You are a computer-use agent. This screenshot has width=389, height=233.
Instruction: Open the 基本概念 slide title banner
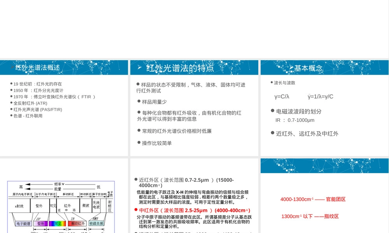[324, 67]
